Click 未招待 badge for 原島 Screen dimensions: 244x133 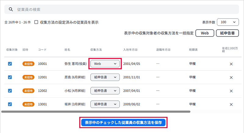[x=28, y=77]
